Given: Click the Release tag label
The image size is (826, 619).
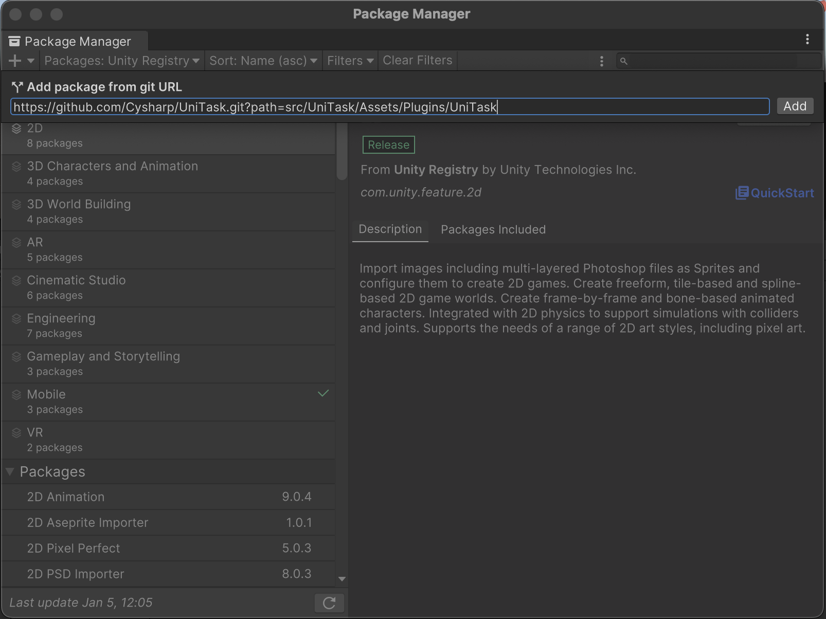Looking at the screenshot, I should (389, 145).
